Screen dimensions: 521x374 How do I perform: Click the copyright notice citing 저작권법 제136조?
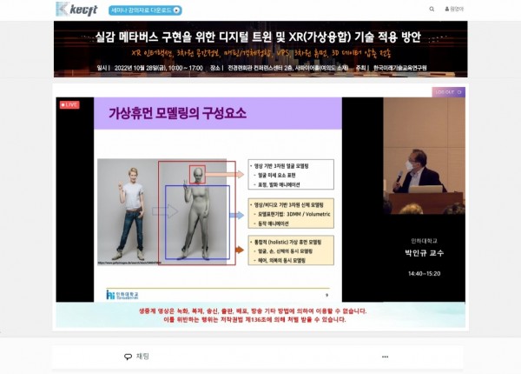(254, 320)
